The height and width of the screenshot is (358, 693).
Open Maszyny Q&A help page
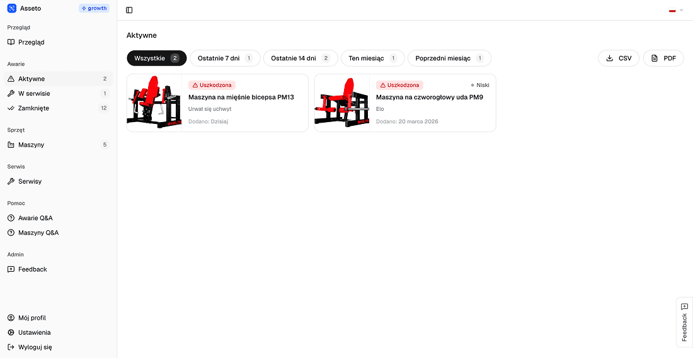(38, 233)
